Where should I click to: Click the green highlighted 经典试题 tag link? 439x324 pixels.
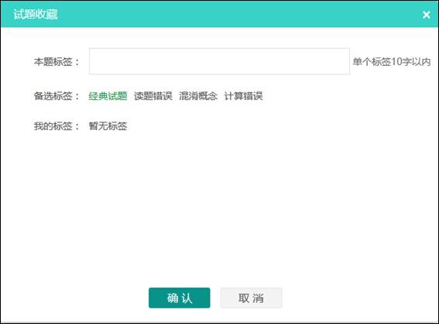[108, 96]
